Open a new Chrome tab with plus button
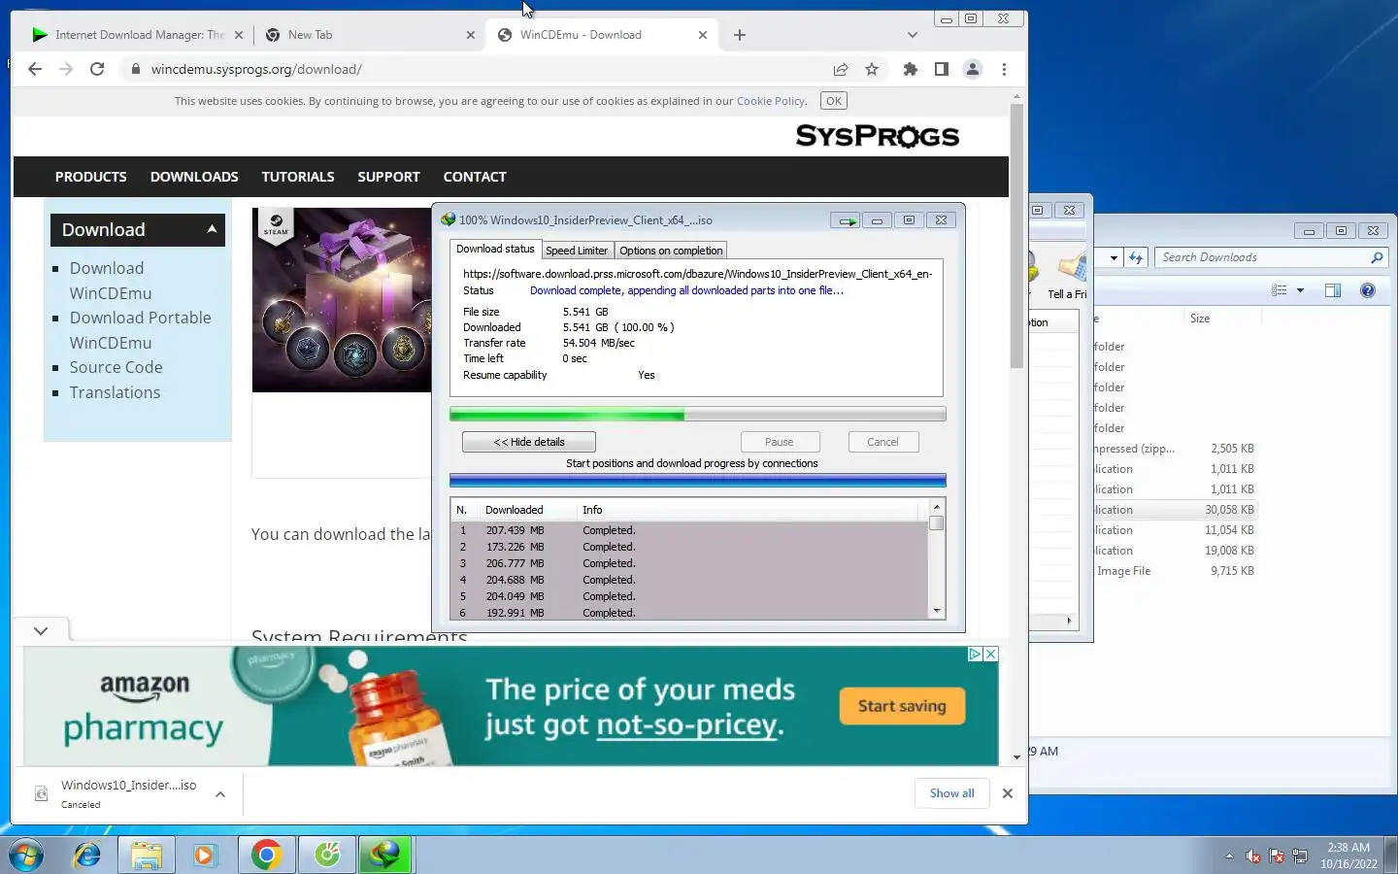1398x874 pixels. pos(740,35)
